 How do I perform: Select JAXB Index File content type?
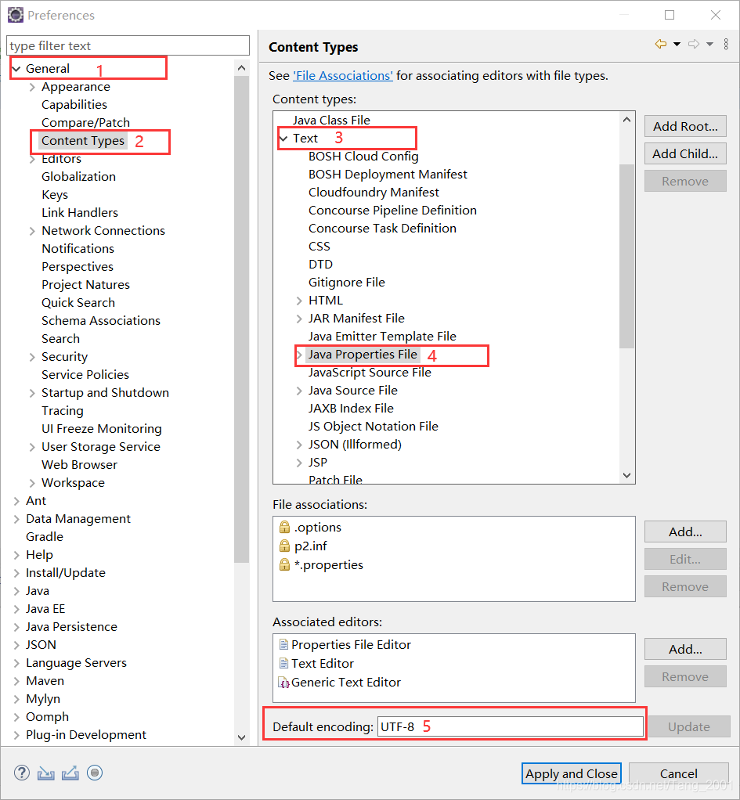[x=351, y=409]
